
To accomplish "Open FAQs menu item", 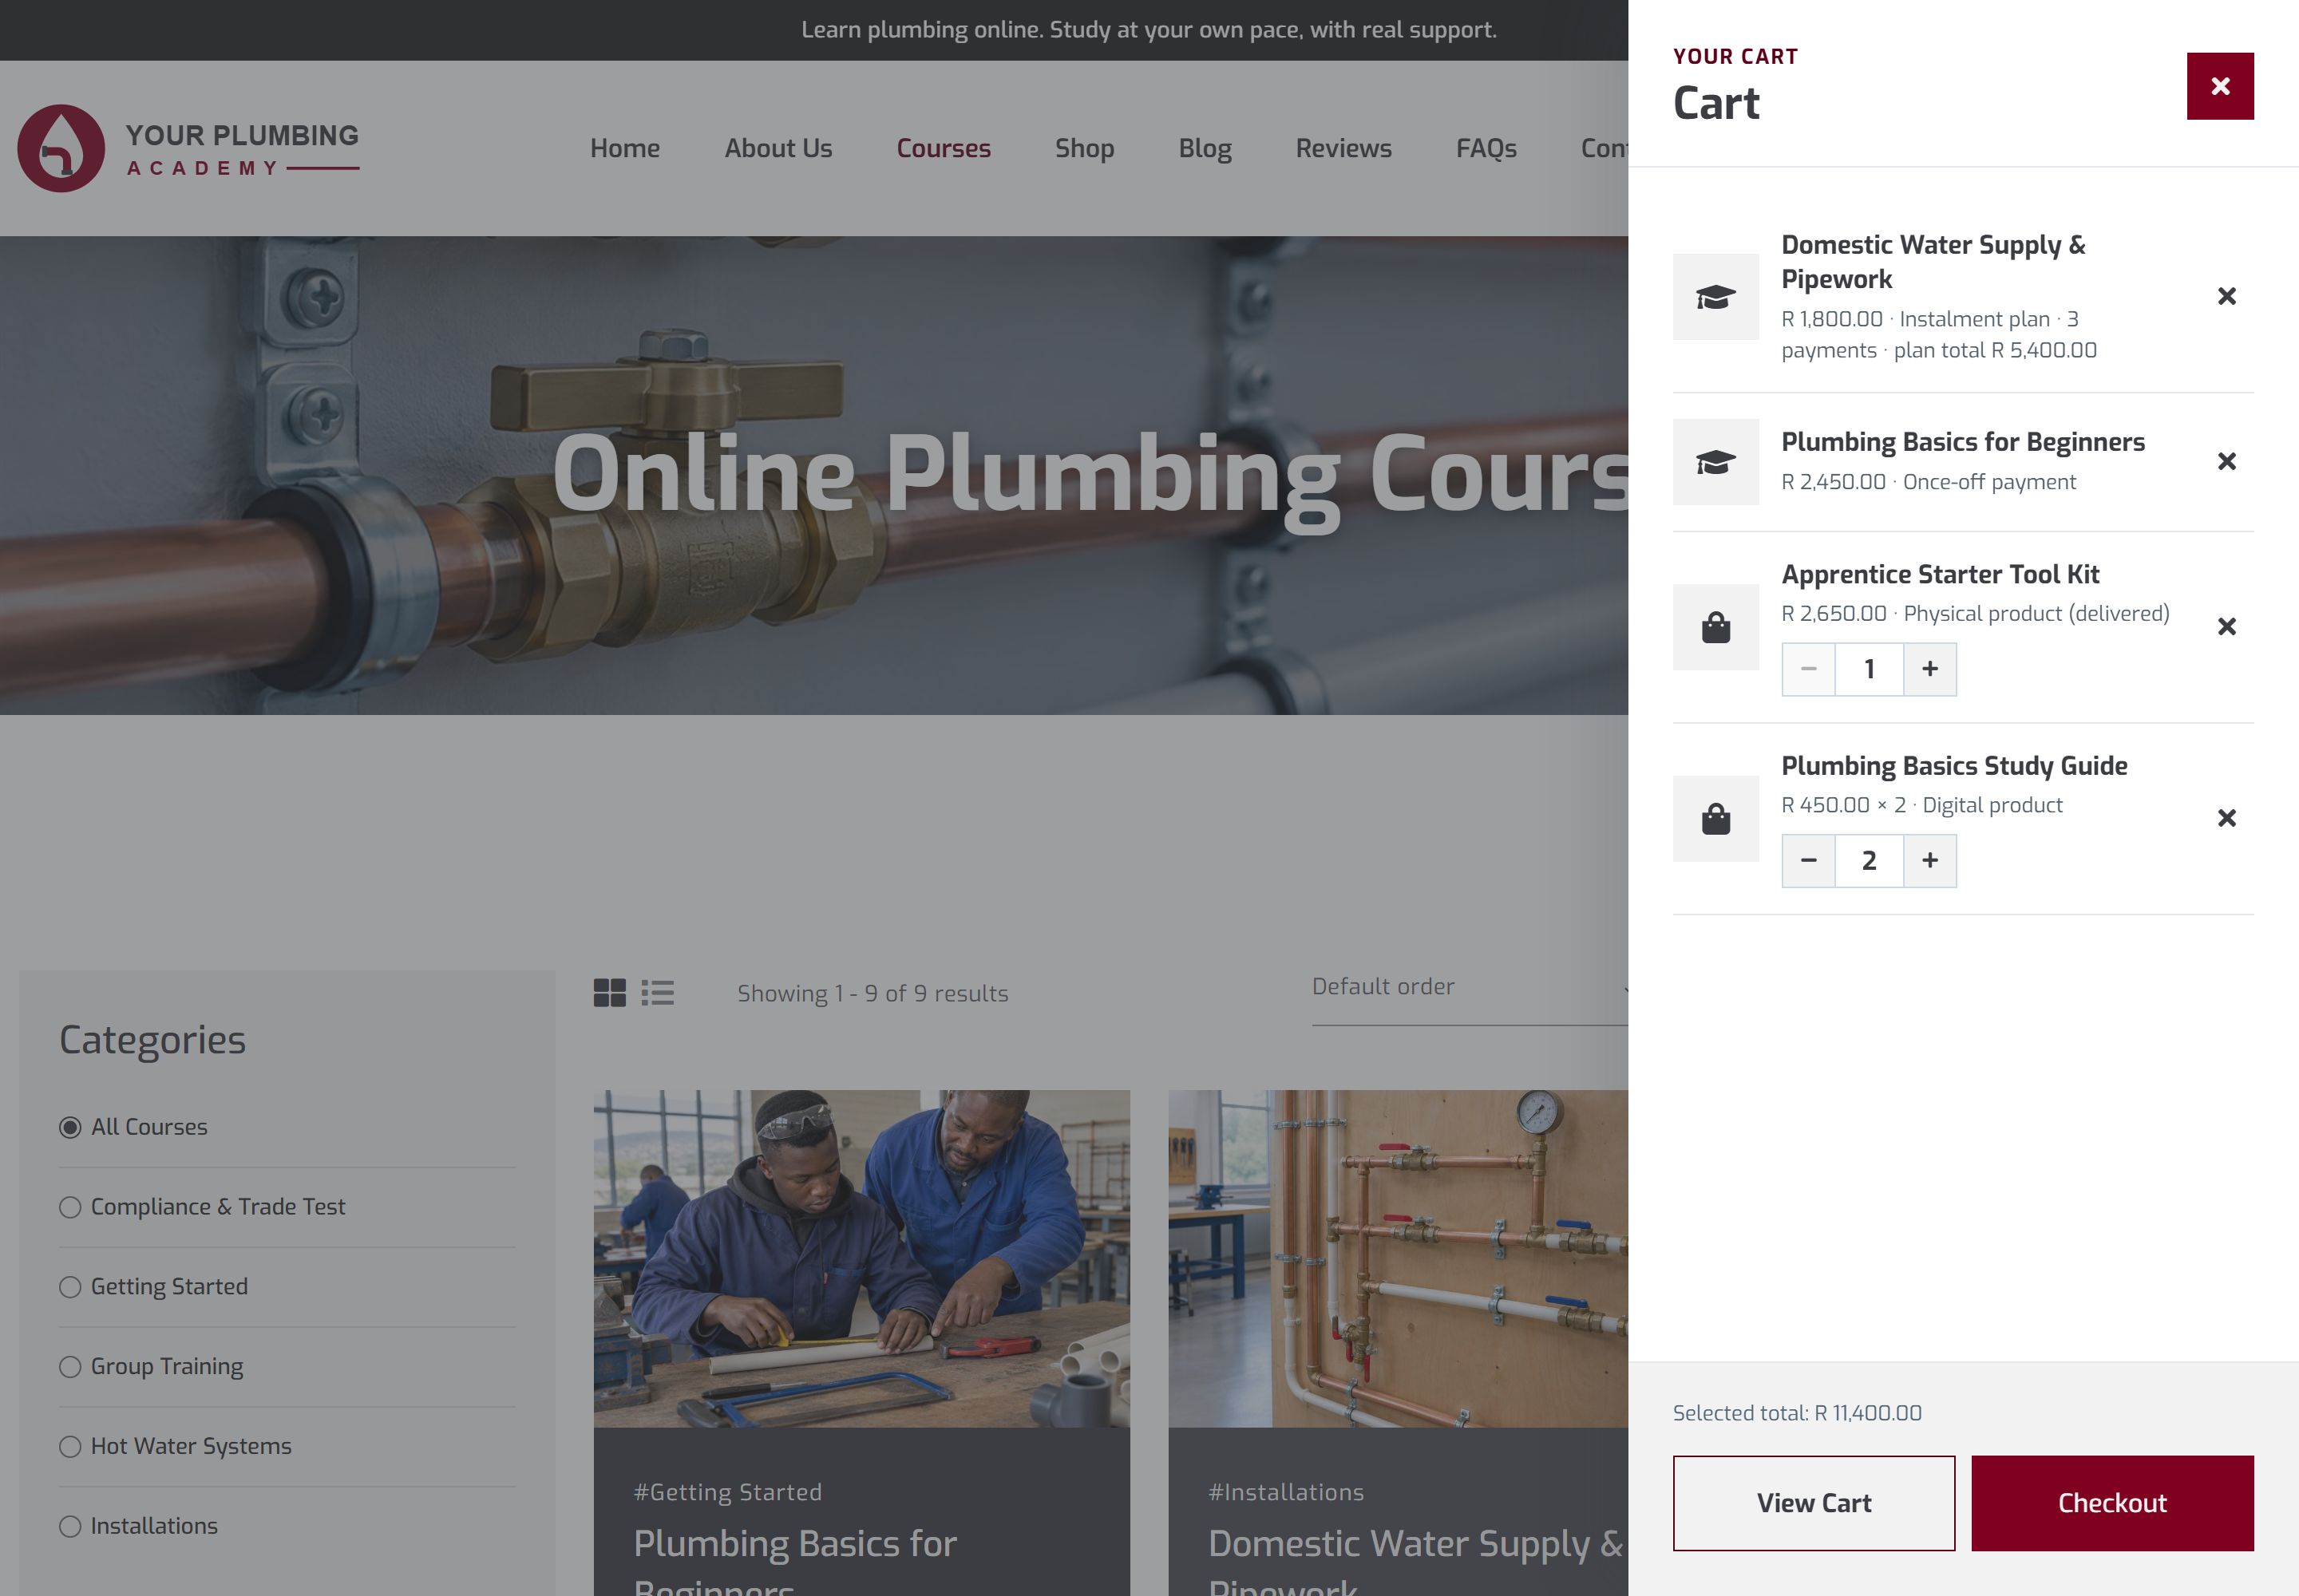I will click(x=1486, y=148).
